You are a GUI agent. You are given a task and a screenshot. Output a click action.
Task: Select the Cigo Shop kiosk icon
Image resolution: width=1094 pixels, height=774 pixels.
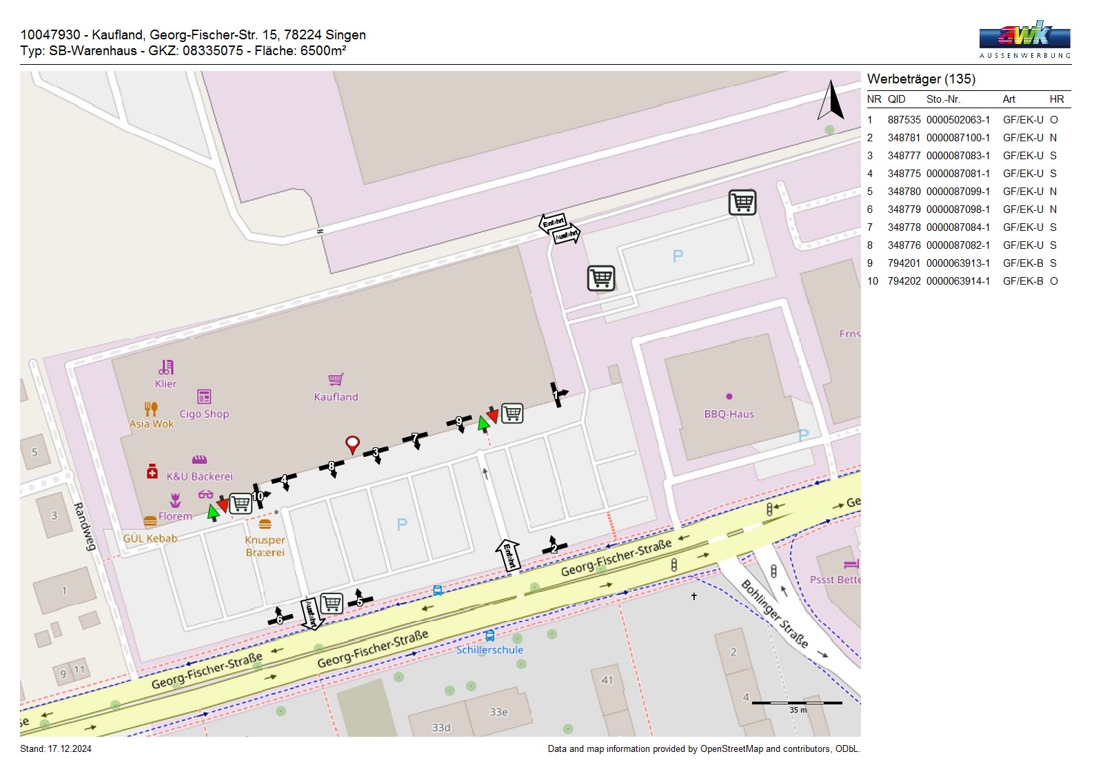[x=204, y=396]
